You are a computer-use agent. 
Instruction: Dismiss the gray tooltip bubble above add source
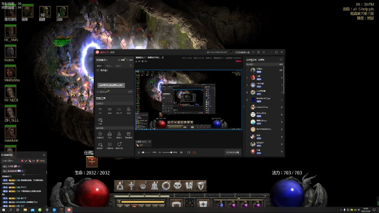(111, 85)
